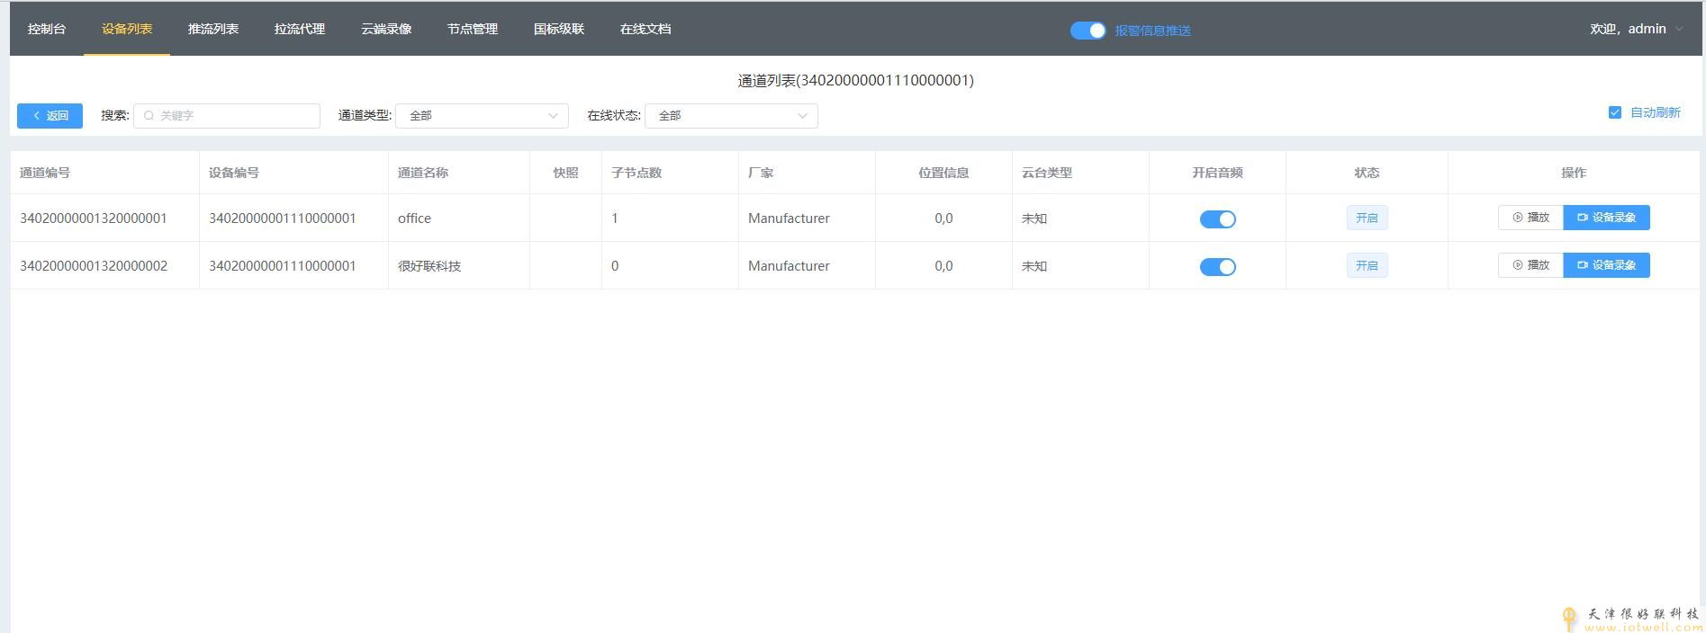The width and height of the screenshot is (1706, 633).
Task: Open 设备录象 for office channel
Action: point(1606,218)
